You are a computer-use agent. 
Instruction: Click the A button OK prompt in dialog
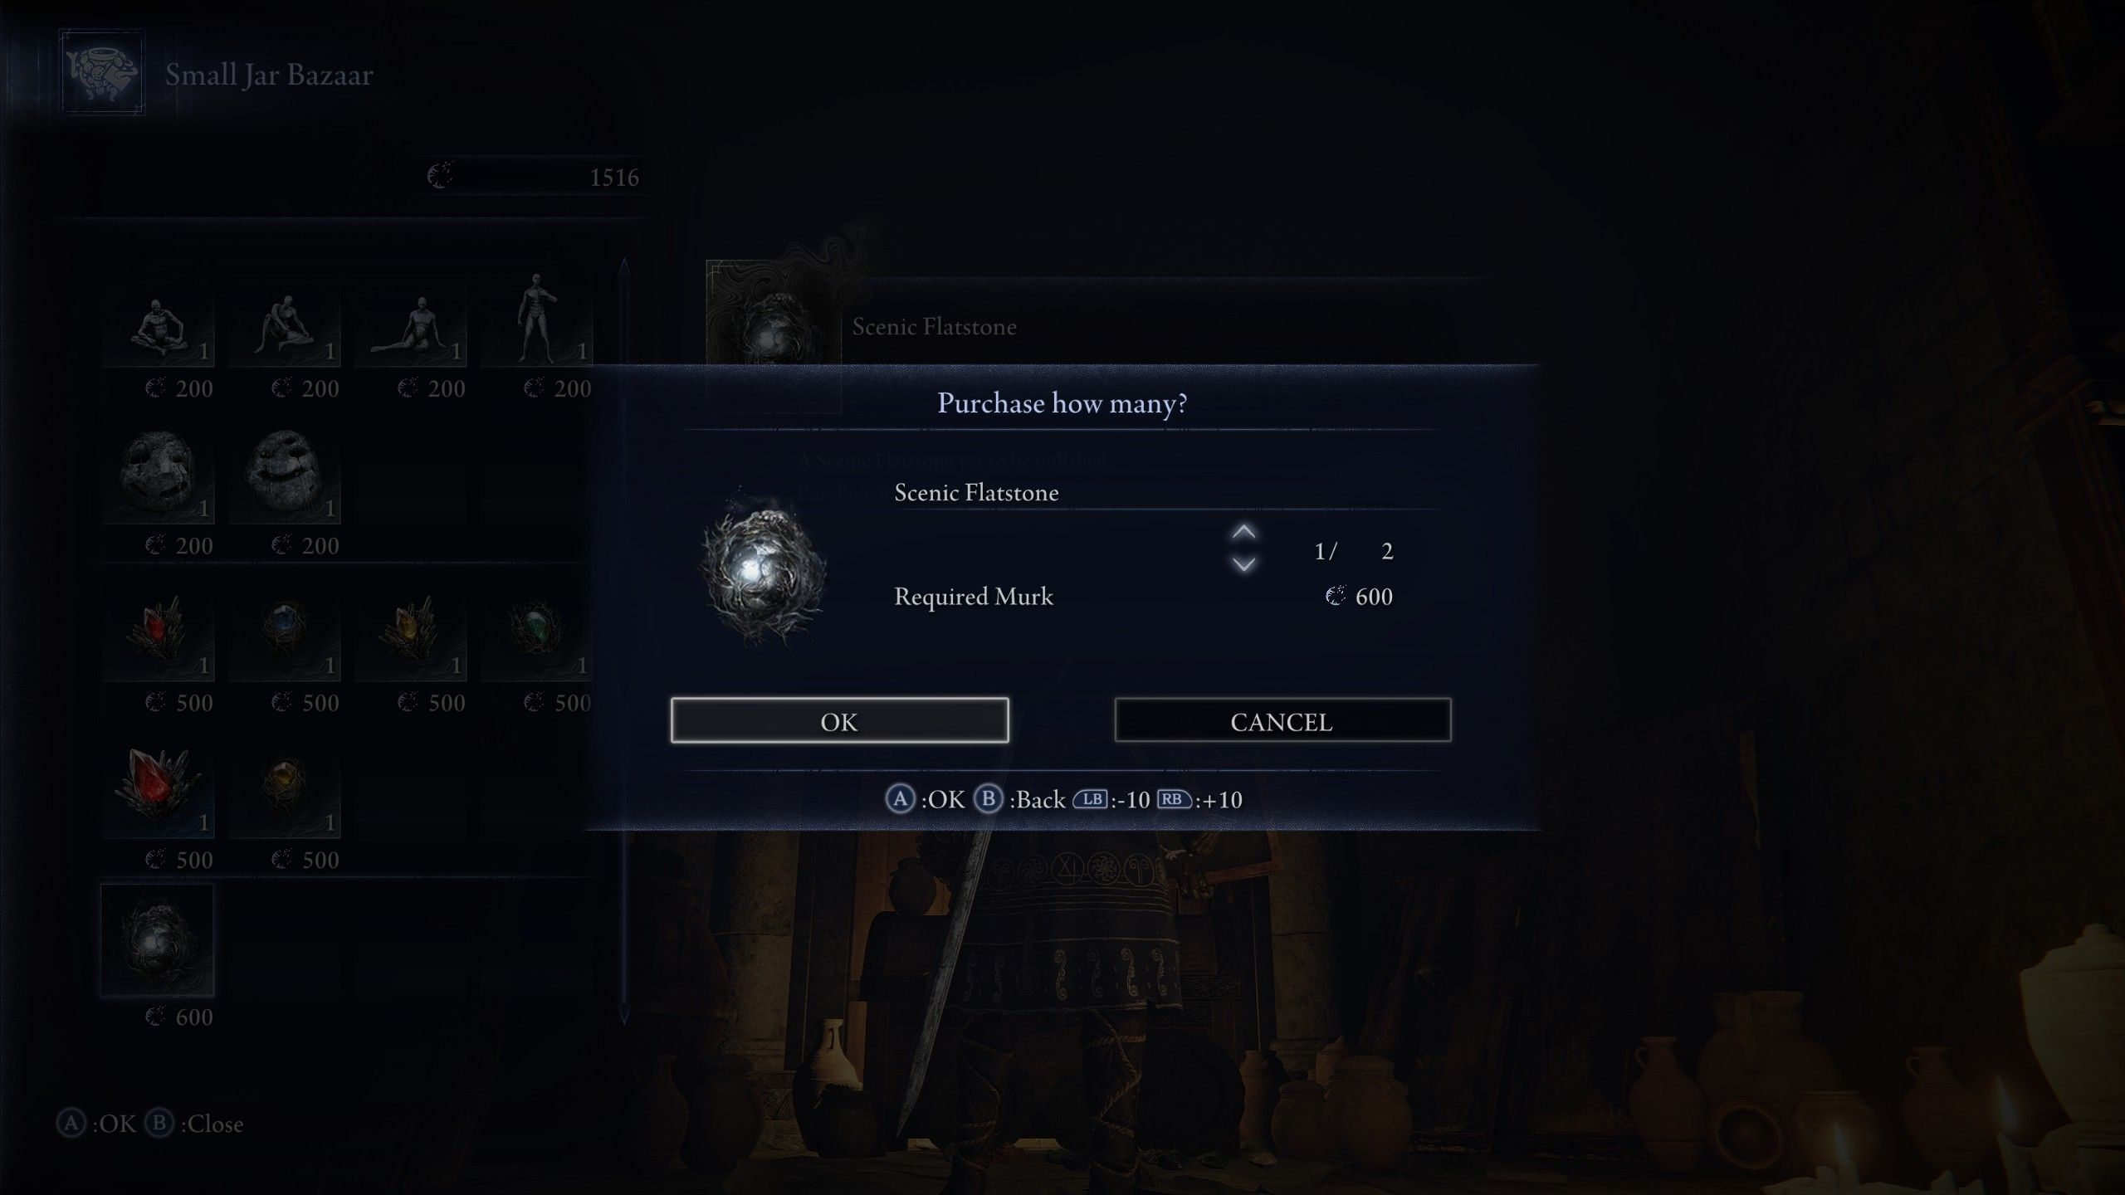pos(926,799)
